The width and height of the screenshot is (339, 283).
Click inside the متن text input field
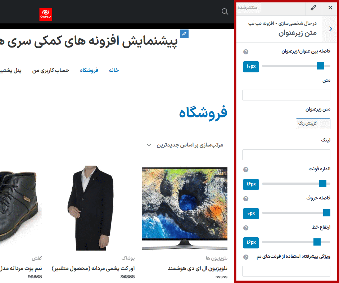[x=286, y=95]
